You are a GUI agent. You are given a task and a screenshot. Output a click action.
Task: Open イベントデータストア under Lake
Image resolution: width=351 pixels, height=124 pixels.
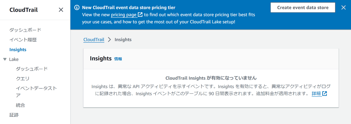(36, 92)
